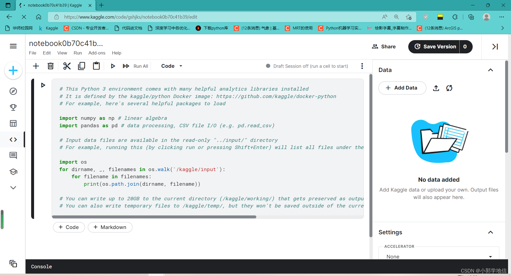511x276 pixels.
Task: Run the current cell from toolbar
Action: click(x=113, y=66)
